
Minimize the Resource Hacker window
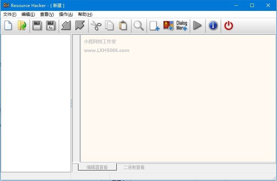[x=236, y=6]
